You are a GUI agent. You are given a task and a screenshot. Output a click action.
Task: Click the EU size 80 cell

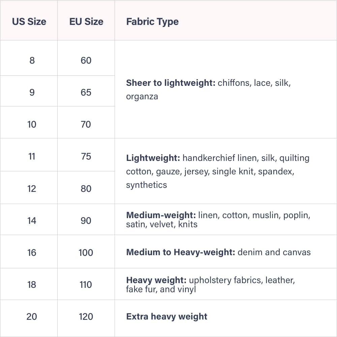click(x=86, y=188)
